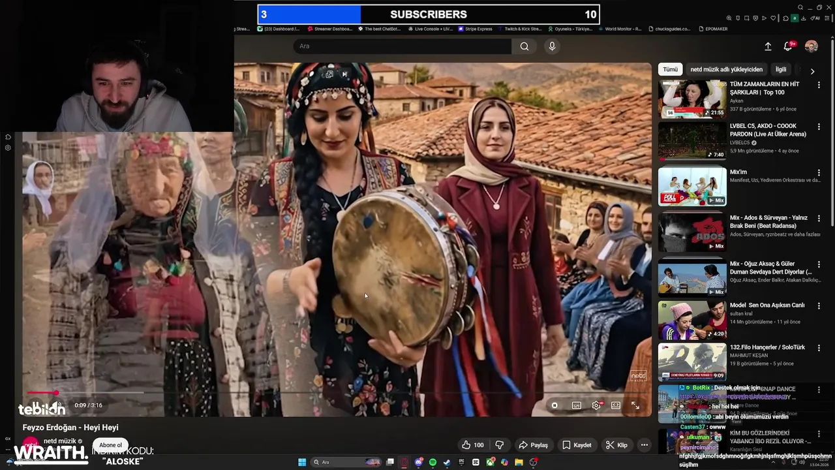Open TÜM ZAMANLARIN EN HİT ŞARKILARI thumbnail
Screen dimensions: 835x470
[x=692, y=99]
